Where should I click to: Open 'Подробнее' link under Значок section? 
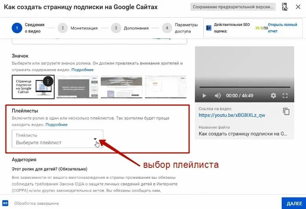(82, 70)
